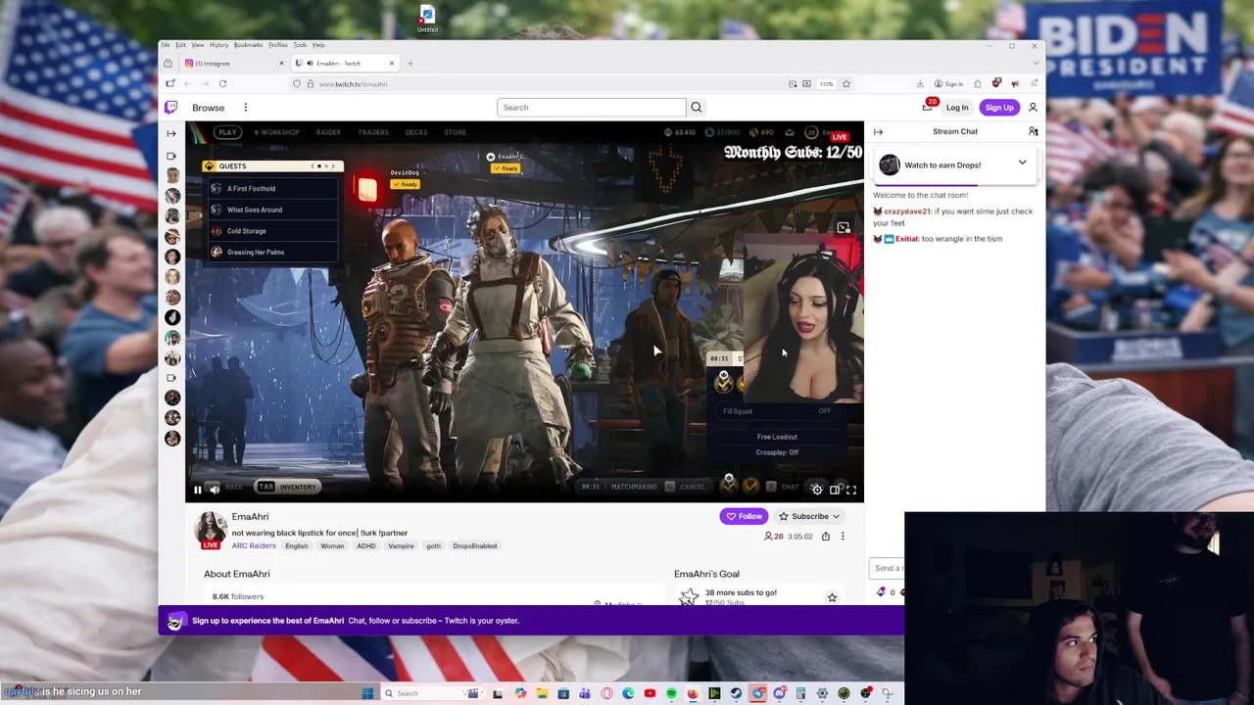Open the Untitled desktop file icon

tap(427, 19)
